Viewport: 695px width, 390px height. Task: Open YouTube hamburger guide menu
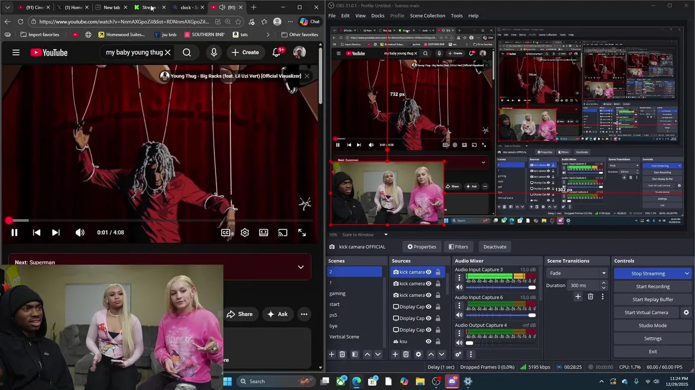pos(16,53)
